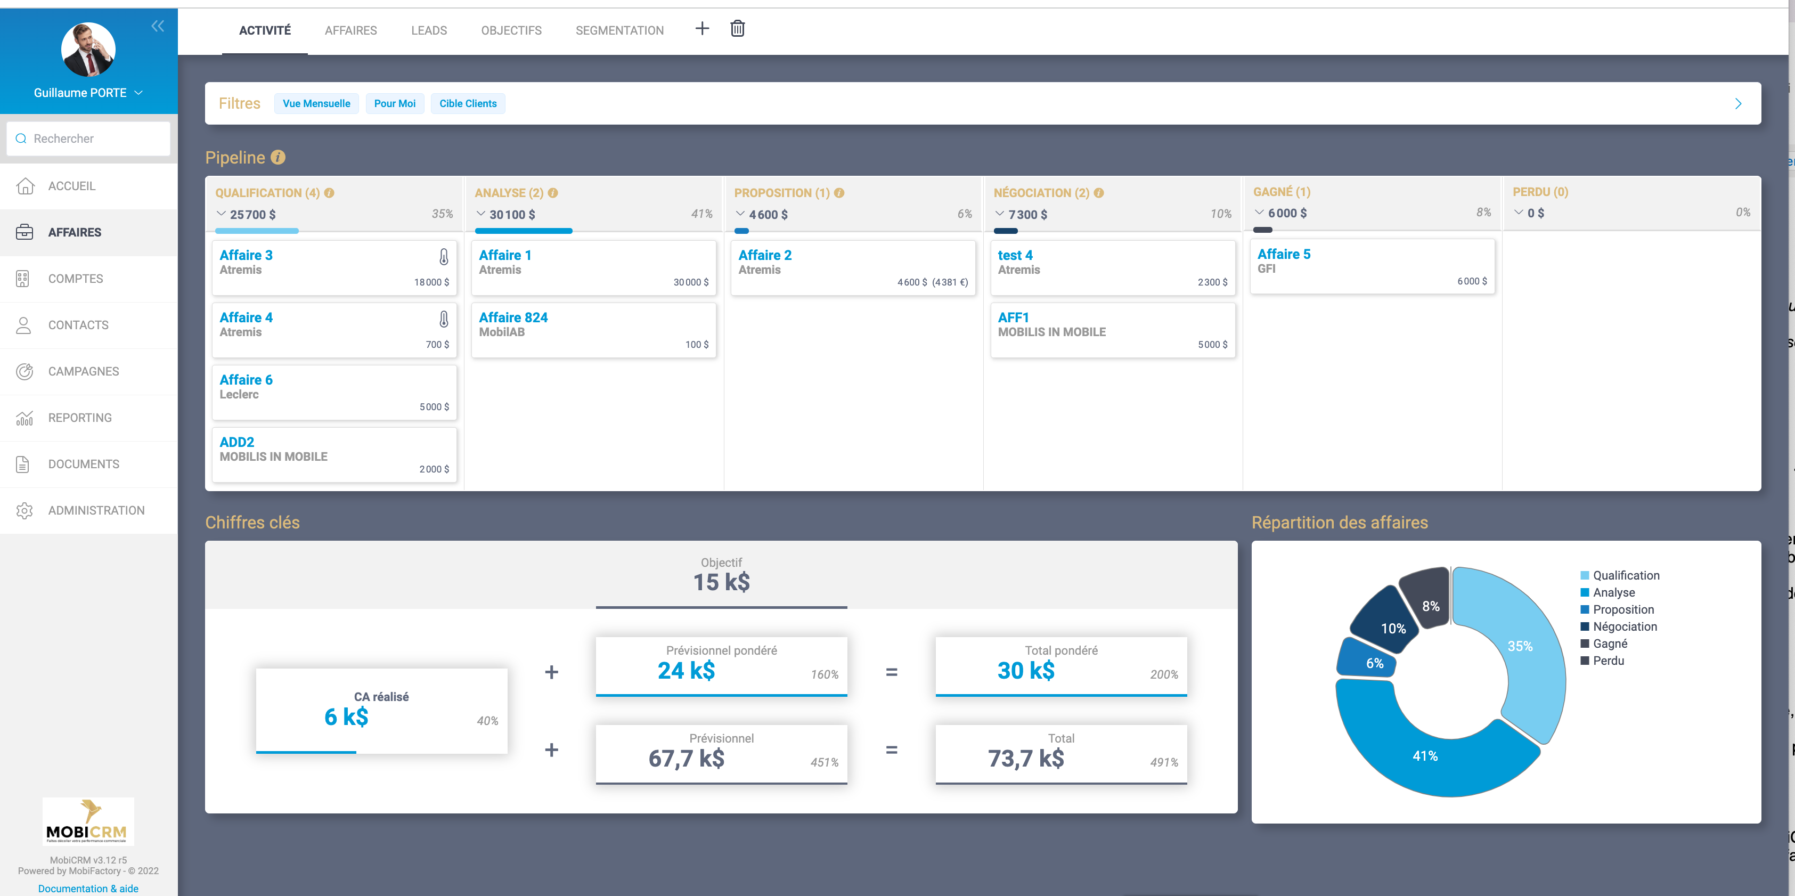
Task: Click the Pipeline info icon
Action: click(278, 158)
